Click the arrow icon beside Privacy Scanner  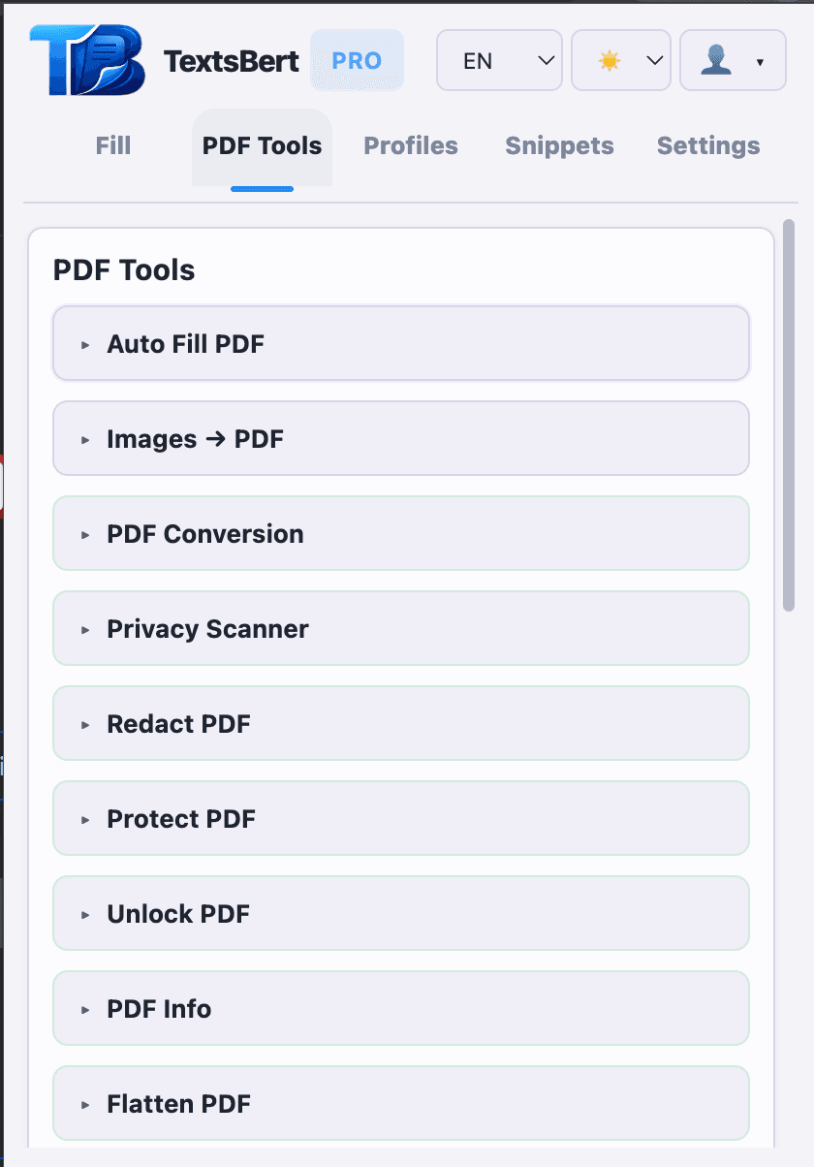pos(85,628)
